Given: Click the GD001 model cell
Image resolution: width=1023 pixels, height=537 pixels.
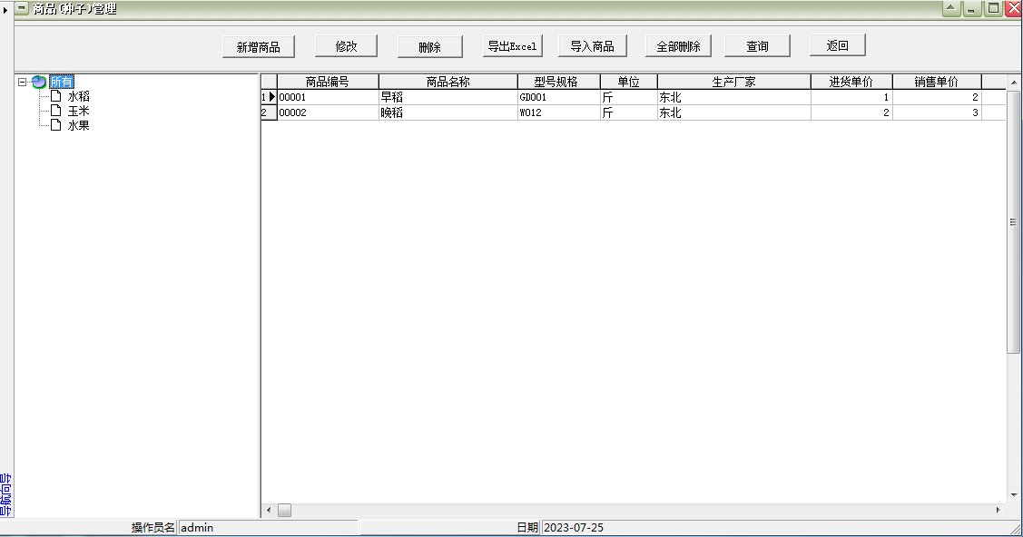Looking at the screenshot, I should click(558, 97).
